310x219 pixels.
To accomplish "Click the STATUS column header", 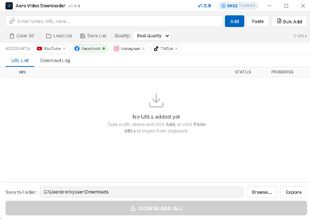I will click(243, 72).
